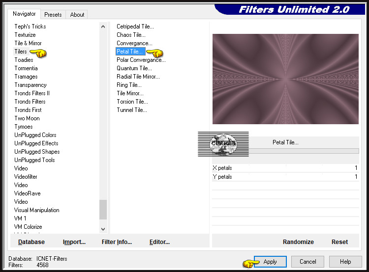Select Teph's Tricks category
369x272 pixels.
pyautogui.click(x=30, y=27)
